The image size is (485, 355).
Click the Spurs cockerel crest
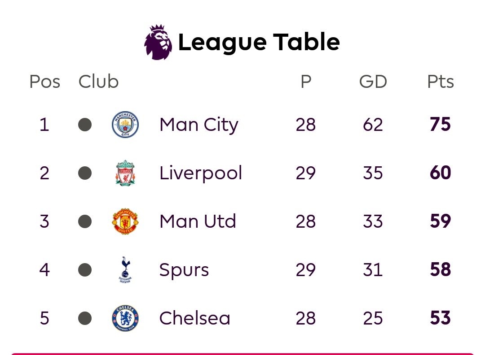pos(125,270)
